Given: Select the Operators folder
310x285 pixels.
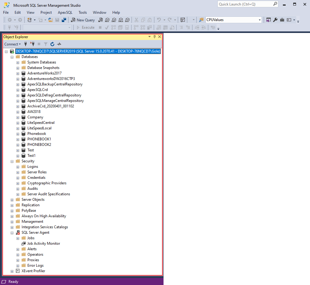Looking at the screenshot, I should pyautogui.click(x=35, y=254).
